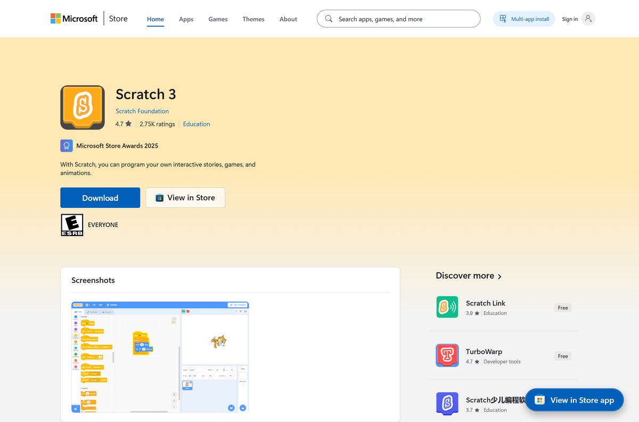
Task: Click the EVERYONE rating label
Action: coord(103,225)
